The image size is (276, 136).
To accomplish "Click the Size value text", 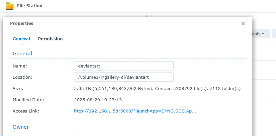I will 157,88.
